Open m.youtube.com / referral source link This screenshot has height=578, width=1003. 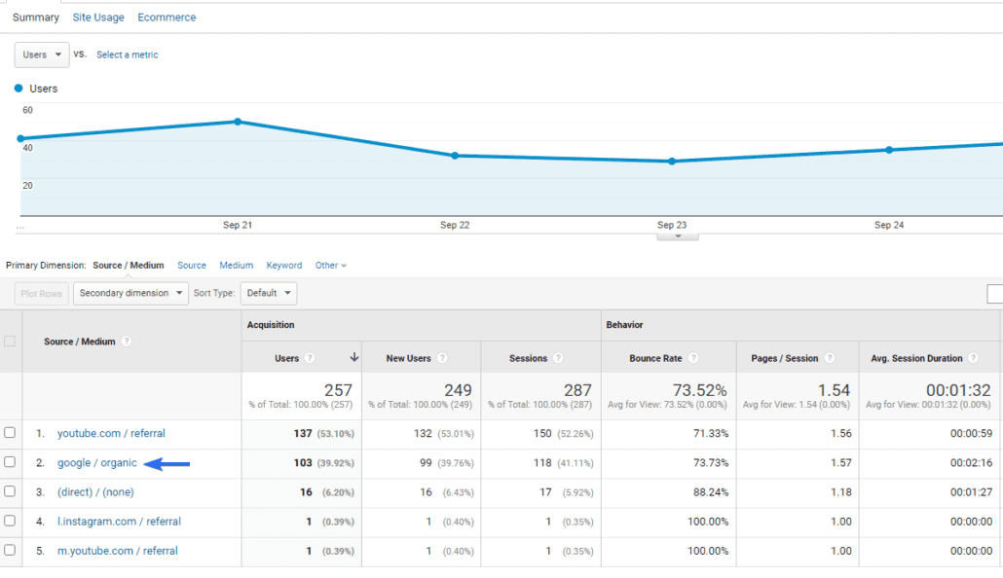118,551
